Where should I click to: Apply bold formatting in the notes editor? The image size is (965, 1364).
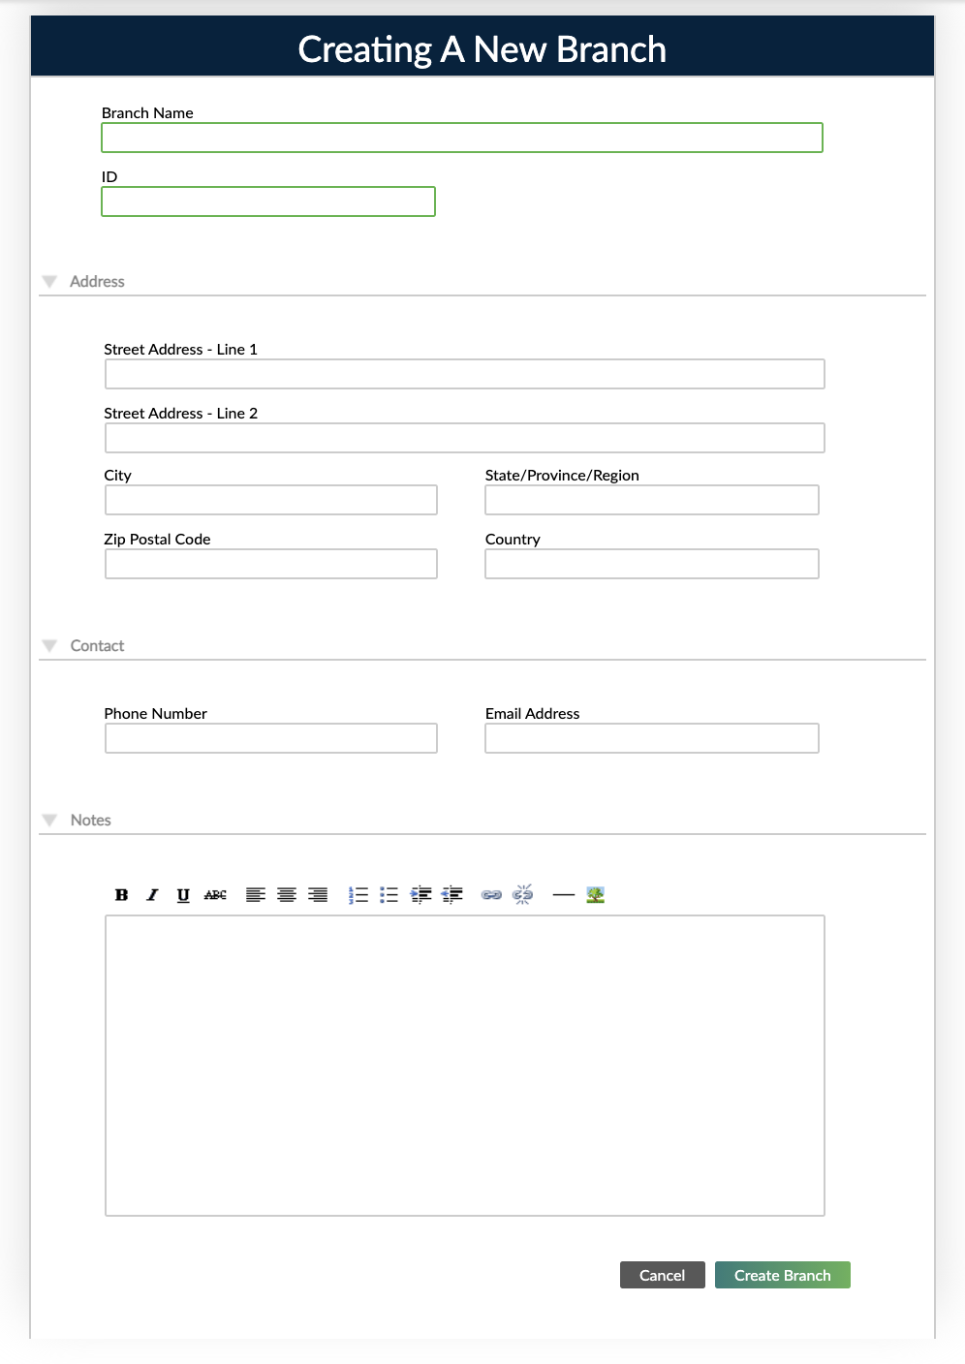[x=120, y=894]
